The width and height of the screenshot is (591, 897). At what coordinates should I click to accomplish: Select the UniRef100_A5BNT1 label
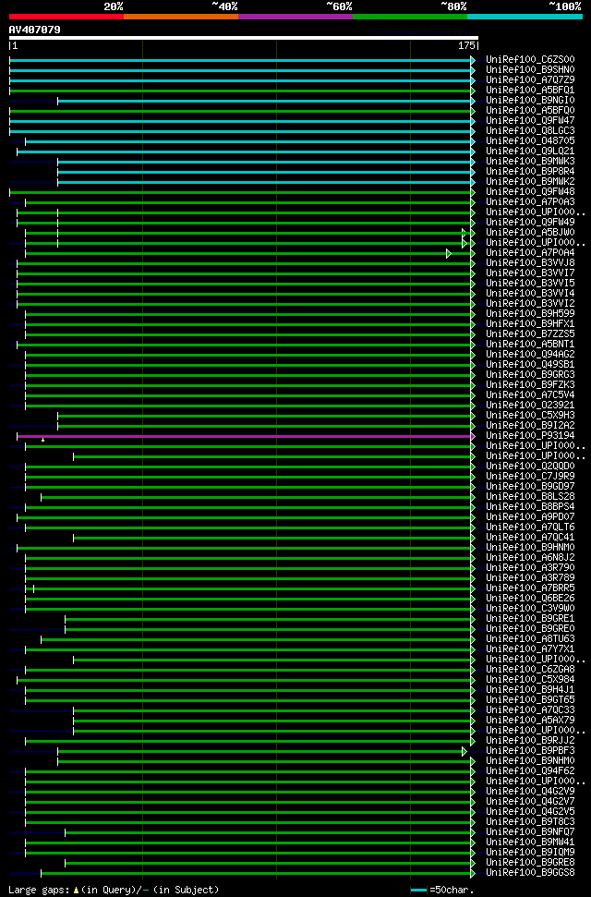coord(530,345)
